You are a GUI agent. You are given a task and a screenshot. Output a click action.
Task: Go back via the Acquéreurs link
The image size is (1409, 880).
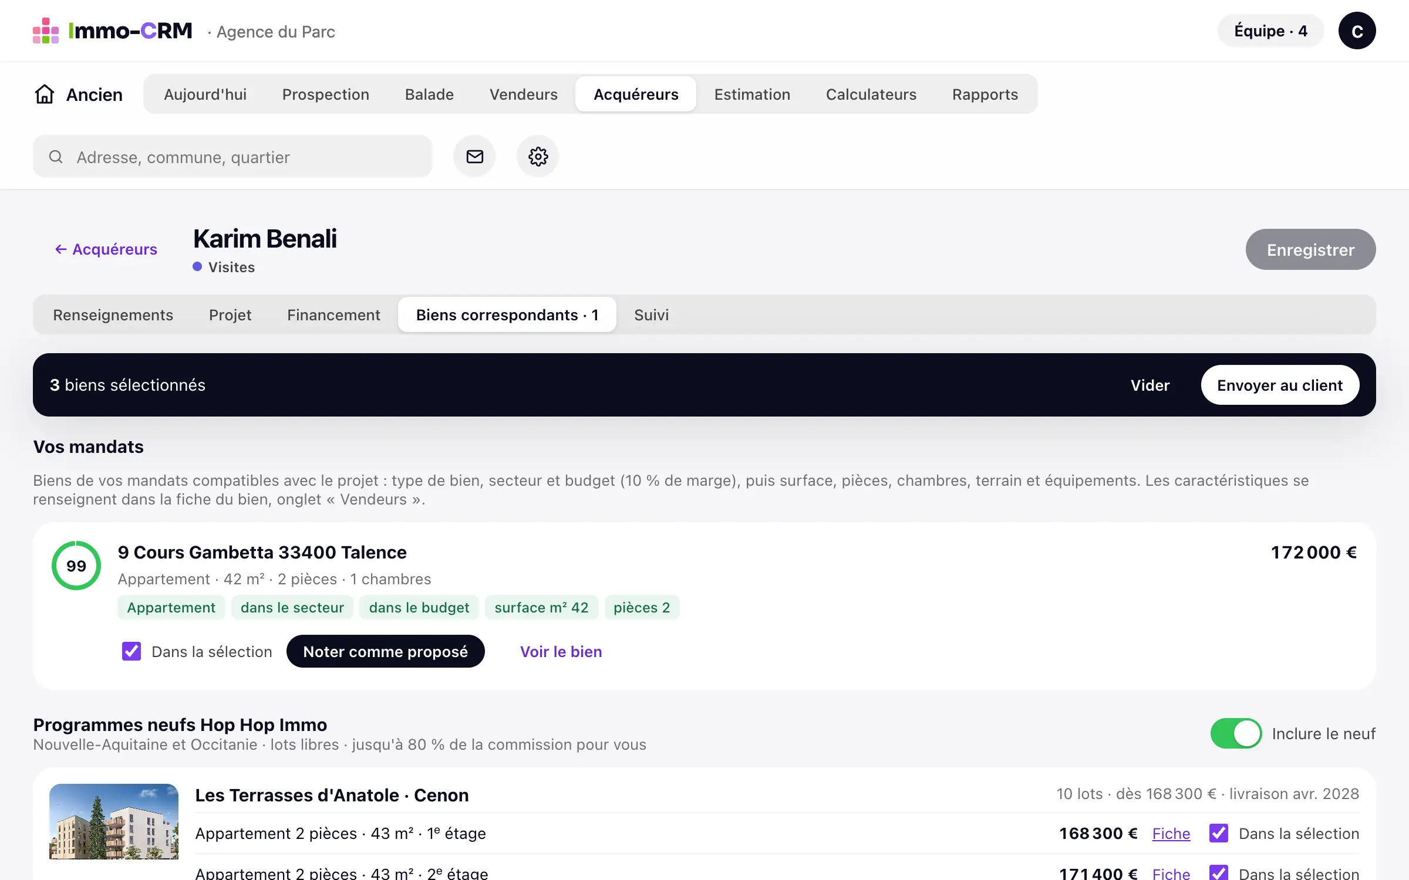(106, 249)
